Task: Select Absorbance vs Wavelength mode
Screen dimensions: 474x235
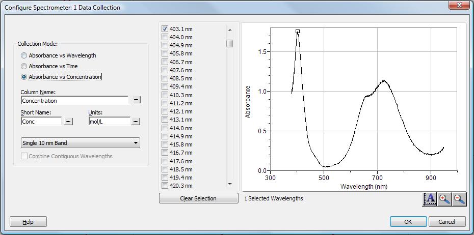Action: pyautogui.click(x=23, y=55)
